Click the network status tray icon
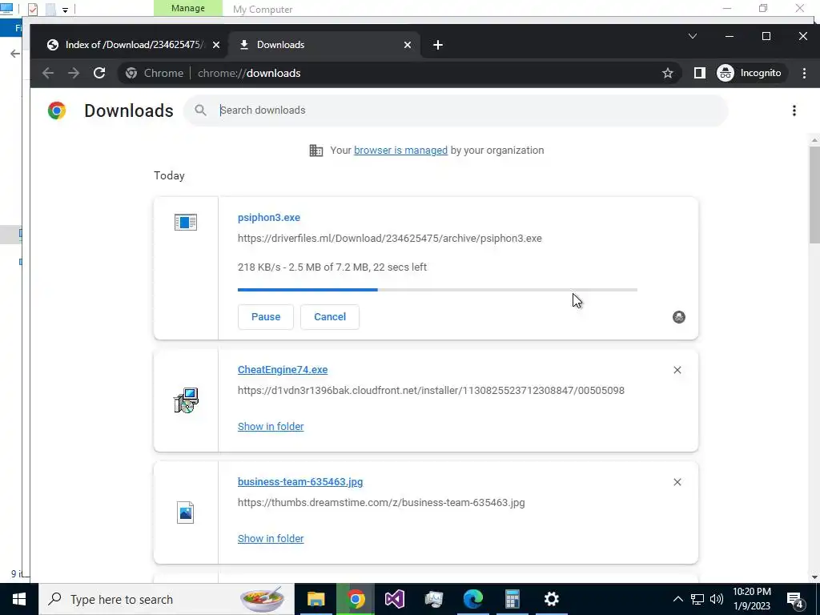The width and height of the screenshot is (820, 615). pyautogui.click(x=697, y=599)
